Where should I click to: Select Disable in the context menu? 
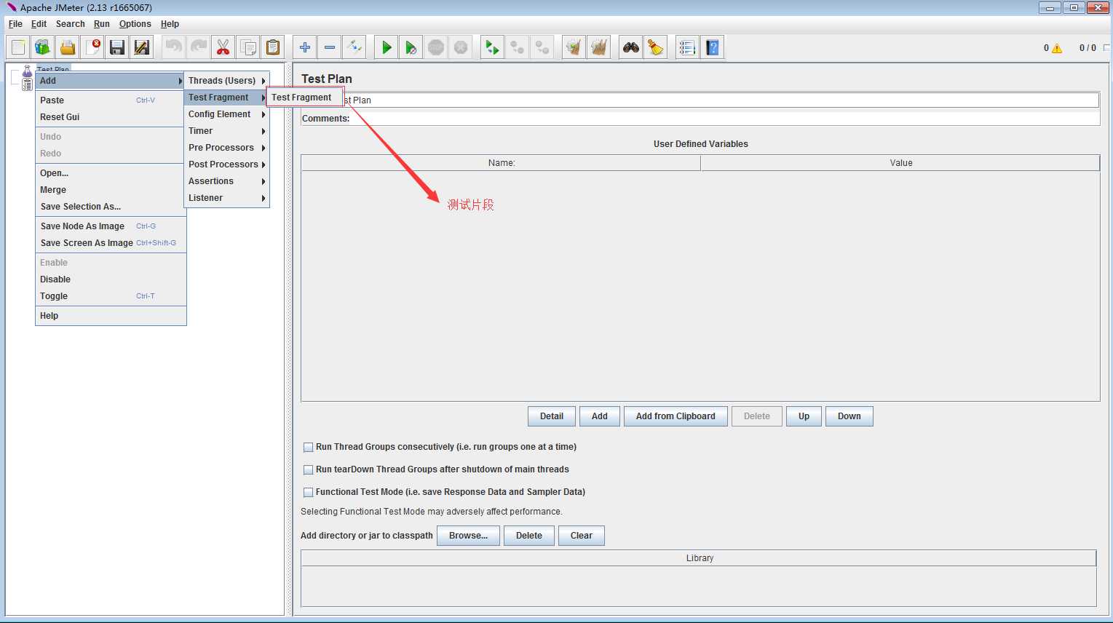[x=111, y=279]
